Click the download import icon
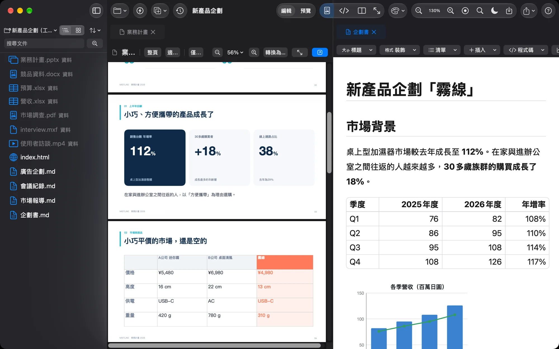Image resolution: width=559 pixels, height=349 pixels. click(x=509, y=11)
